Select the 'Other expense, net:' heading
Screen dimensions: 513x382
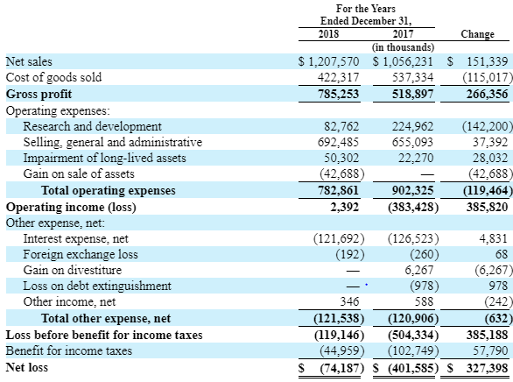pyautogui.click(x=55, y=223)
